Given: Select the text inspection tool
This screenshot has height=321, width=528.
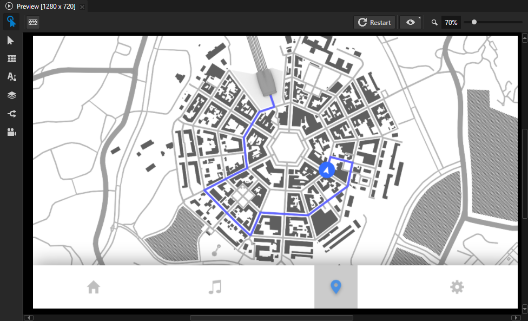Looking at the screenshot, I should coord(11,77).
